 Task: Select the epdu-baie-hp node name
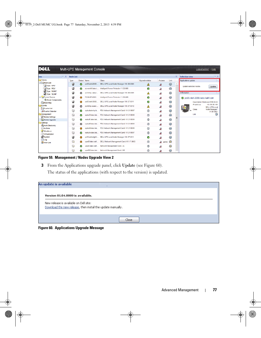click(91, 111)
